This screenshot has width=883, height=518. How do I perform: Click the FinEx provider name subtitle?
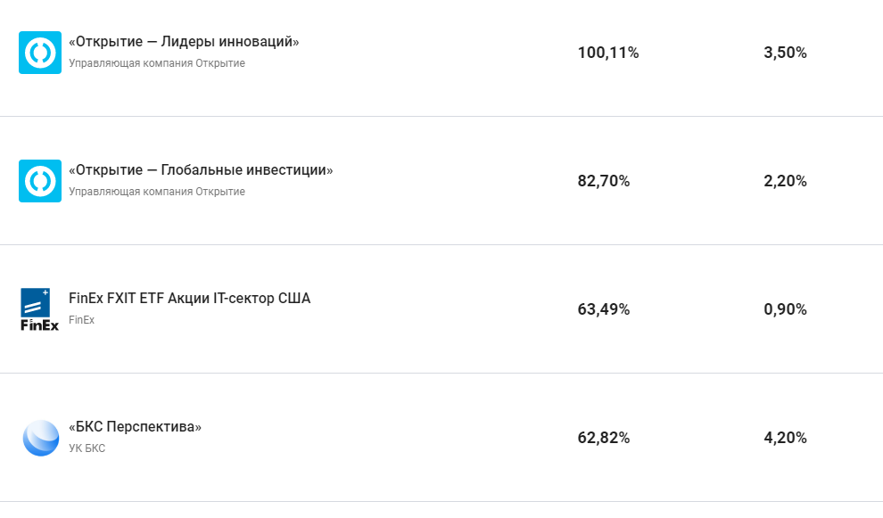click(81, 320)
